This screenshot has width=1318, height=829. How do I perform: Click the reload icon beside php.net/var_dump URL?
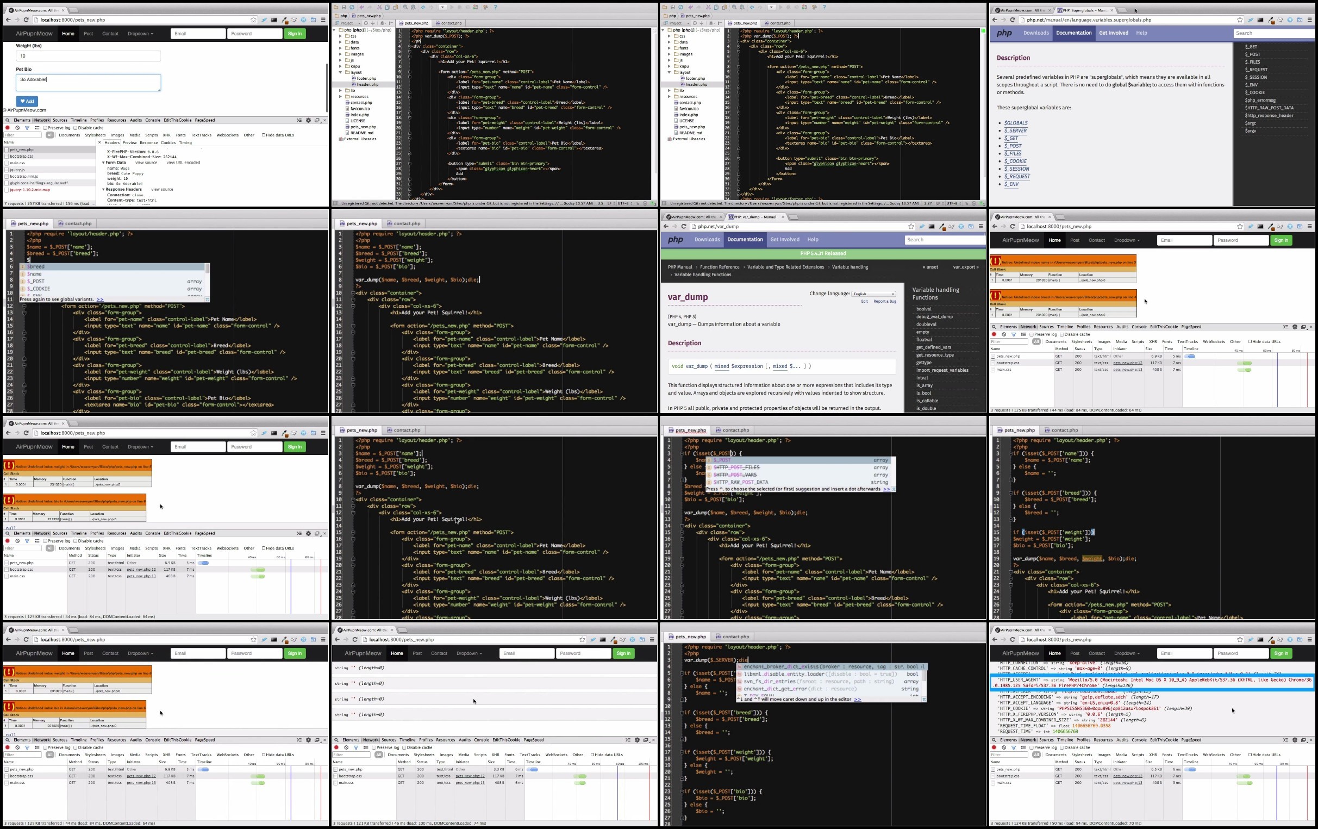(684, 227)
